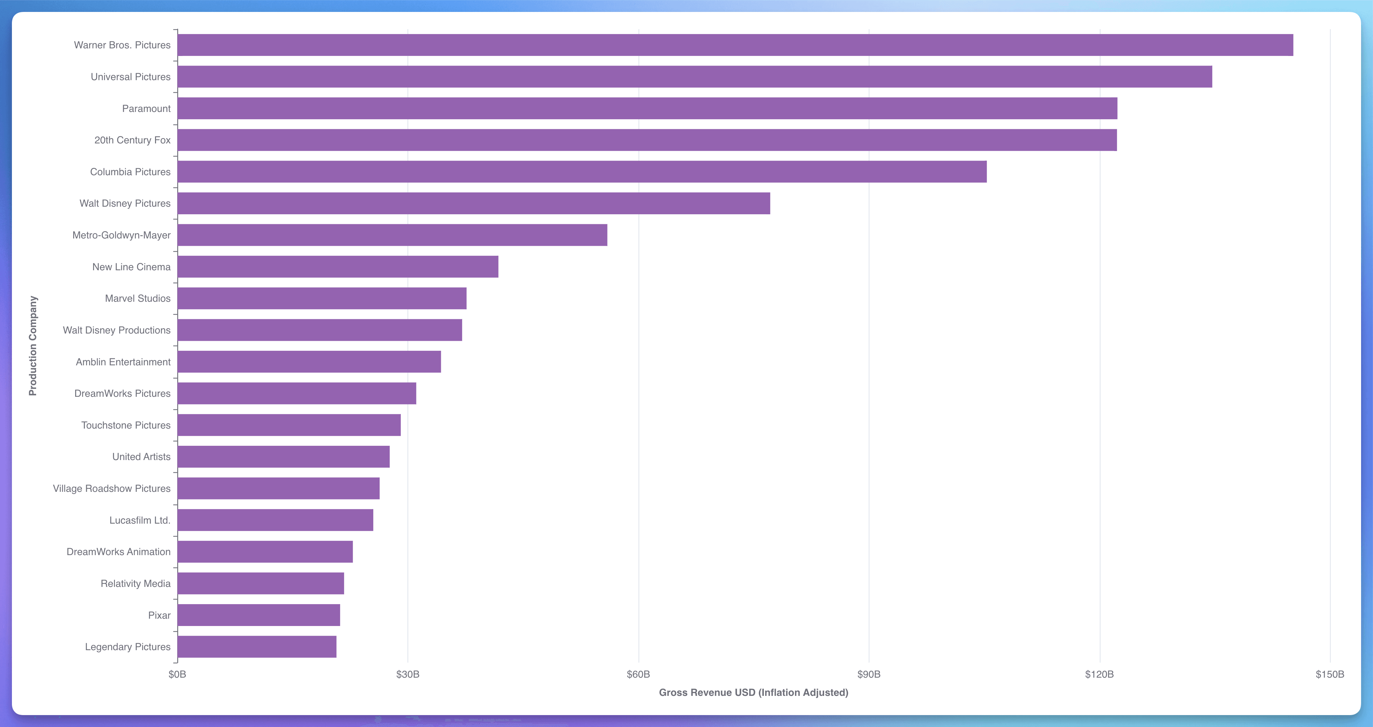
Task: Click the 'Village Roadshow Pictures' axis label
Action: (112, 489)
